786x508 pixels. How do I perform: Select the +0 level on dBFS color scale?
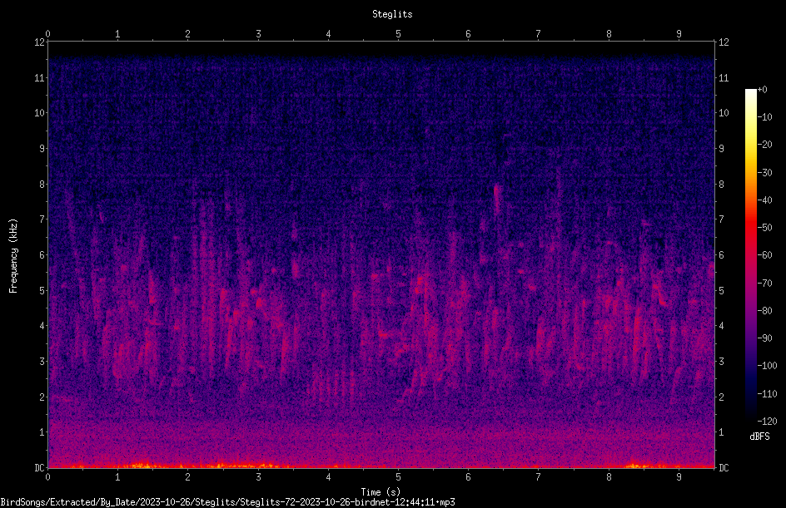click(763, 90)
